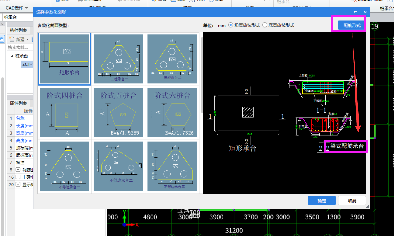Expand the 显示样式 property group in row 20
394x236 pixels.
pyautogui.click(x=18, y=184)
